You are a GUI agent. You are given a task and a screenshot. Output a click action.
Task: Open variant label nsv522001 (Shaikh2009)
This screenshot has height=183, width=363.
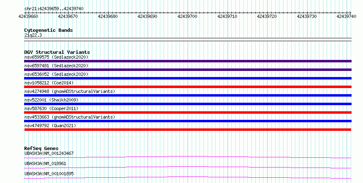51,100
